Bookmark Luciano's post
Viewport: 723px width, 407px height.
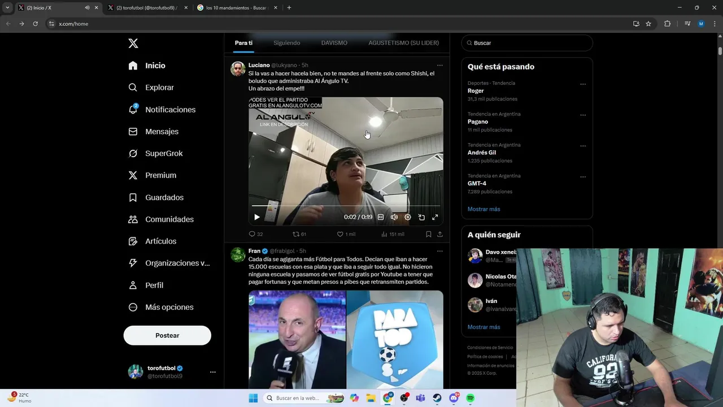(428, 234)
